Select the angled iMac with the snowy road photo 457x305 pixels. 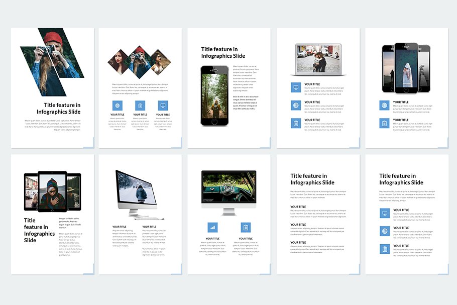(137, 193)
